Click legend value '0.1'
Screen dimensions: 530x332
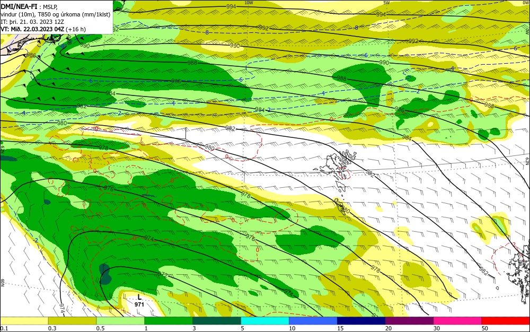point(4,328)
